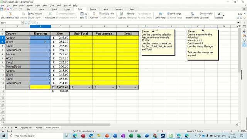Screen dimensions: 247x139
Task: Open the Windows Start menu
Action: click(x=3, y=136)
